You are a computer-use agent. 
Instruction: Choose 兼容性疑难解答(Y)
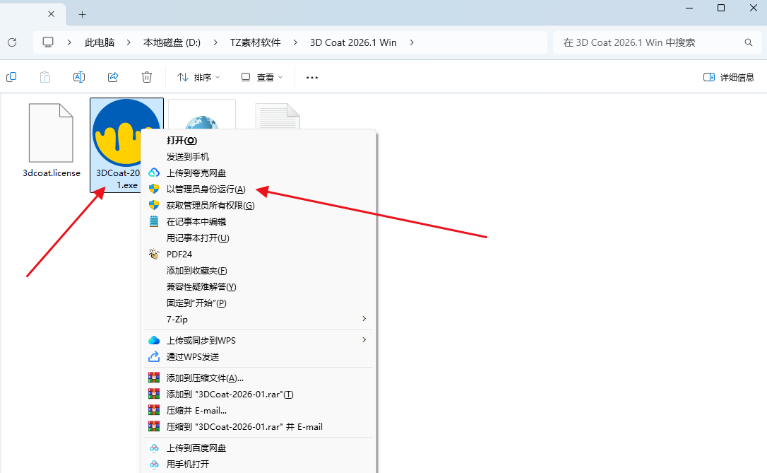(259, 286)
